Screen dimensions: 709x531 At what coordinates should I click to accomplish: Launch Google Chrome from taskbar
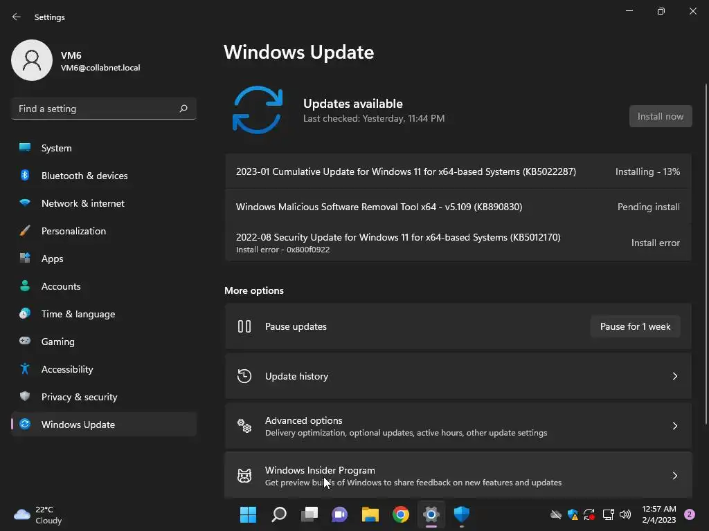(x=401, y=514)
